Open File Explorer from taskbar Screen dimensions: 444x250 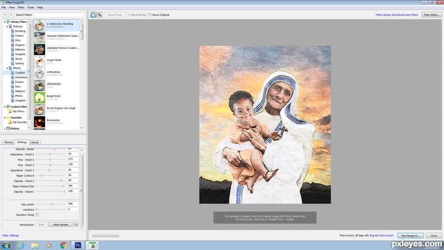coord(35,245)
